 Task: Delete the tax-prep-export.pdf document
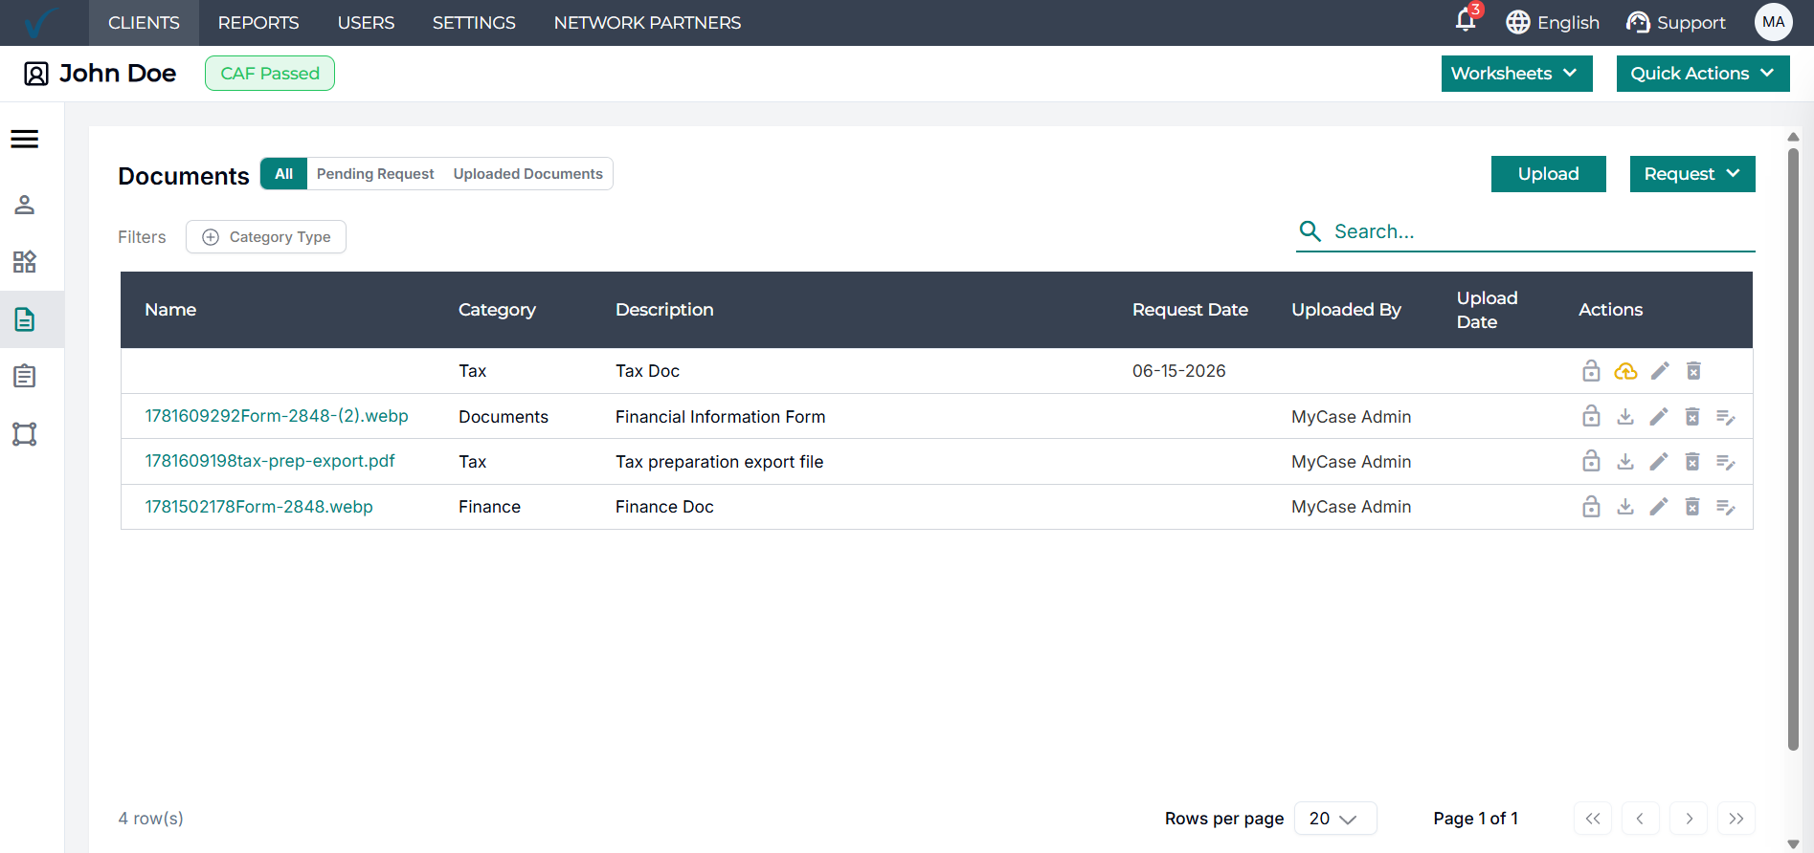(x=1692, y=462)
